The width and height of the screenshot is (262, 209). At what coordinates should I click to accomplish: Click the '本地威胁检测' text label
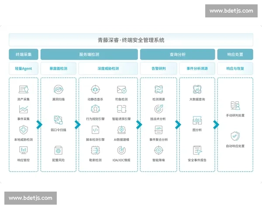pos(24,140)
